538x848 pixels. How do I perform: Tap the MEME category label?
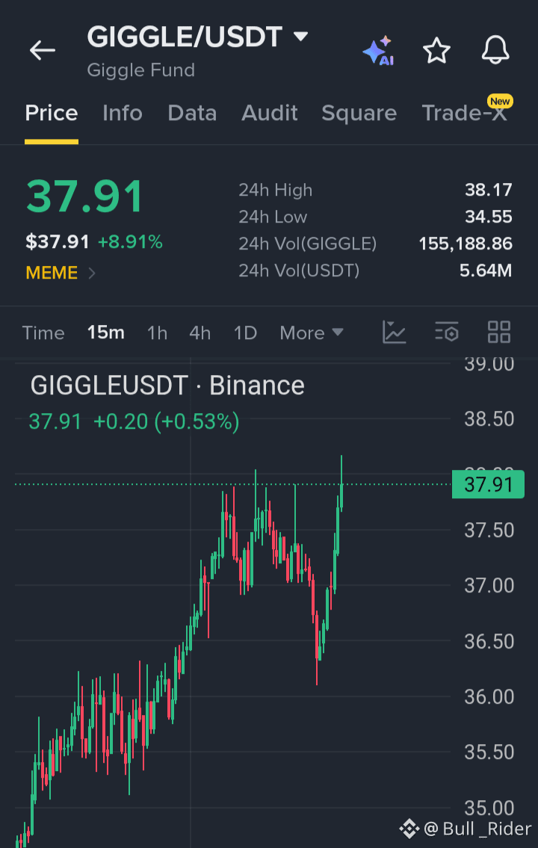click(52, 273)
